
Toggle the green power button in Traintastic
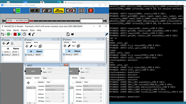[8, 34]
